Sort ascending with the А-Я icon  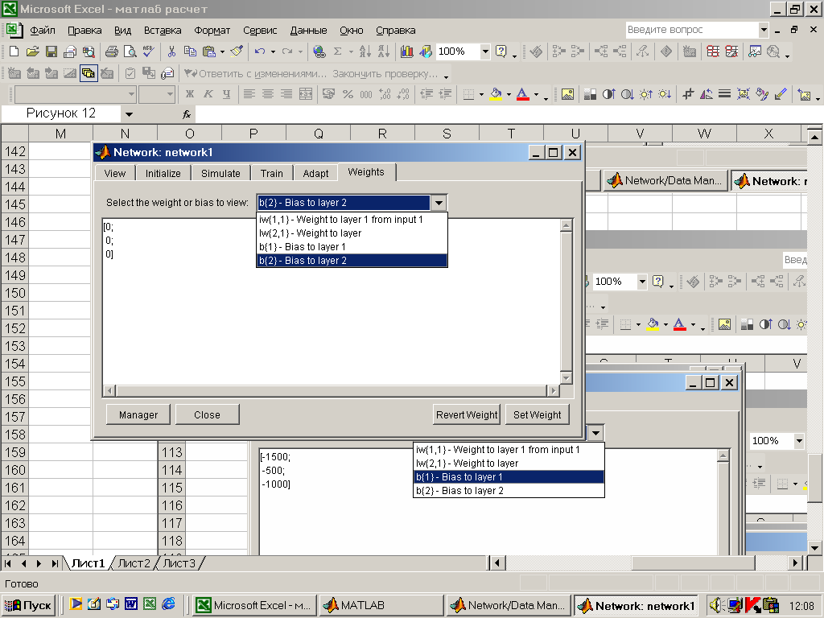click(x=365, y=51)
